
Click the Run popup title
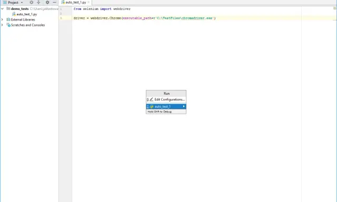(x=166, y=94)
